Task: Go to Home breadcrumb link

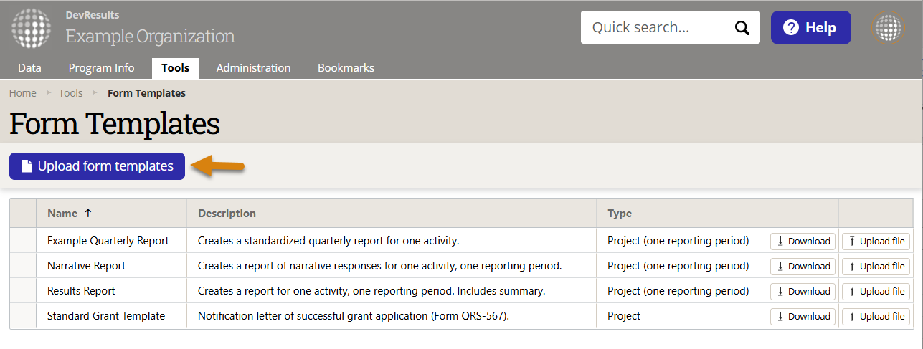Action: pyautogui.click(x=23, y=93)
